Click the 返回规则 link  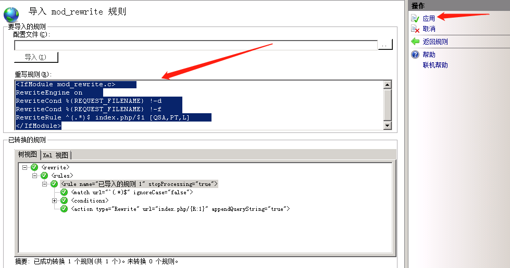(x=435, y=42)
